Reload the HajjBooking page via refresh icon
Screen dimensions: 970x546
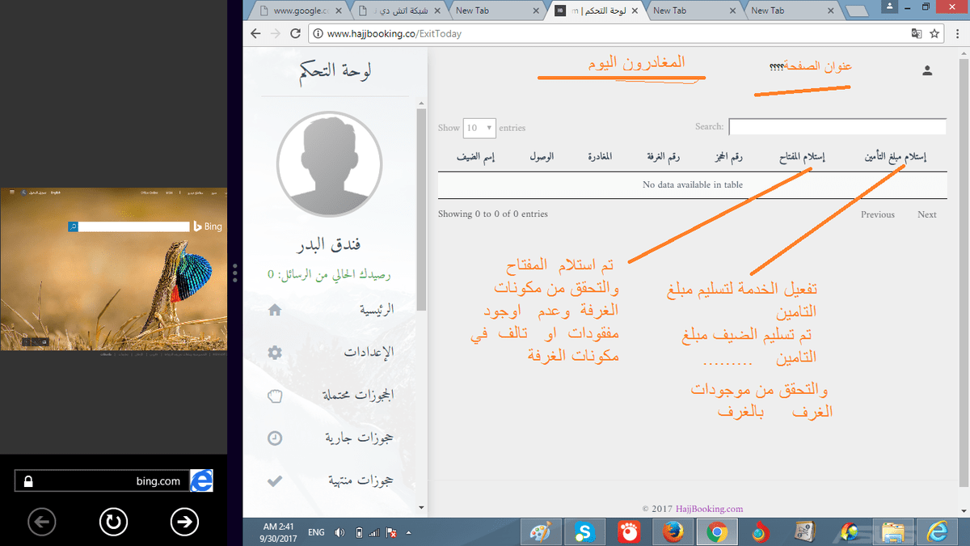[293, 33]
